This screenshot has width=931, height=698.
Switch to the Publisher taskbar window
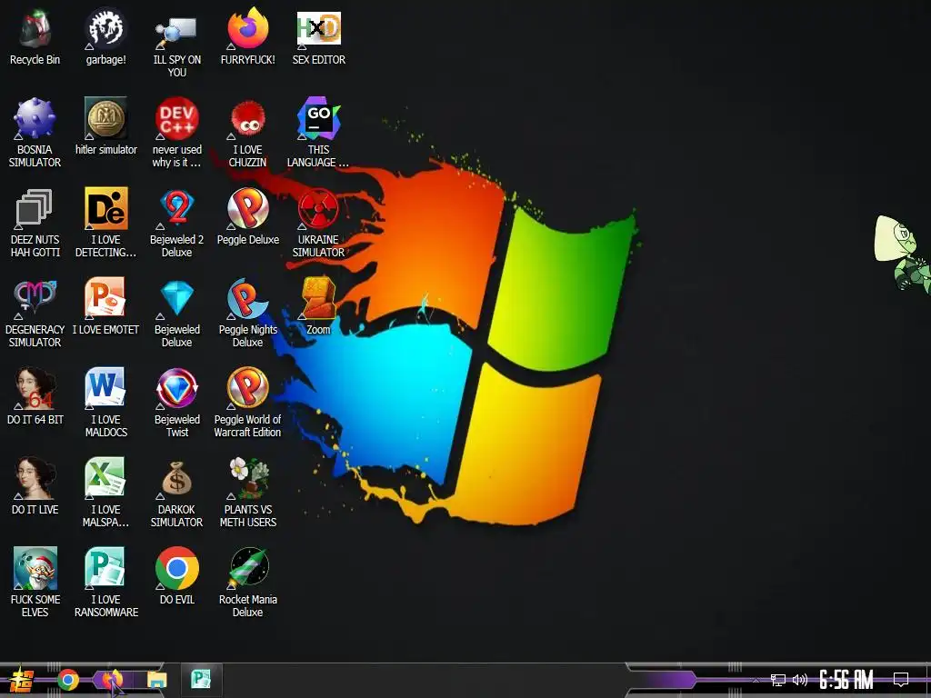[x=201, y=679]
